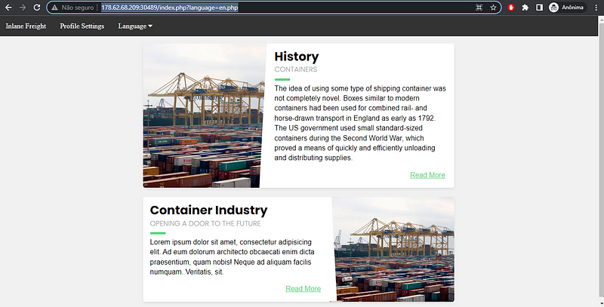Go to Inlane Freight home link

pos(26,26)
